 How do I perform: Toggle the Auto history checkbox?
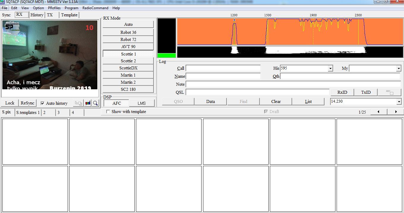(x=42, y=103)
